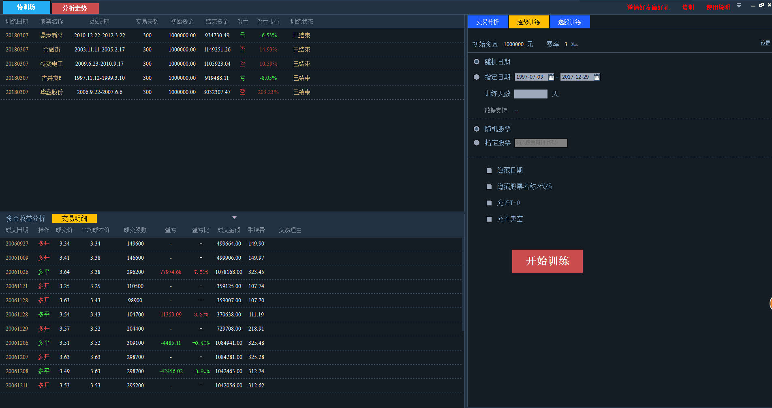Select the 随机股票 radio option
Screen dimensions: 772x408
click(477, 129)
